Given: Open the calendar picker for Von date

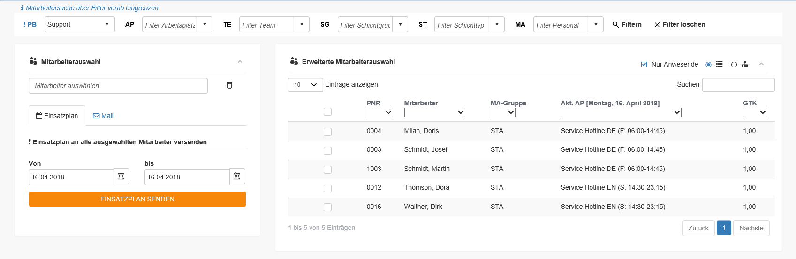Looking at the screenshot, I should pyautogui.click(x=121, y=176).
